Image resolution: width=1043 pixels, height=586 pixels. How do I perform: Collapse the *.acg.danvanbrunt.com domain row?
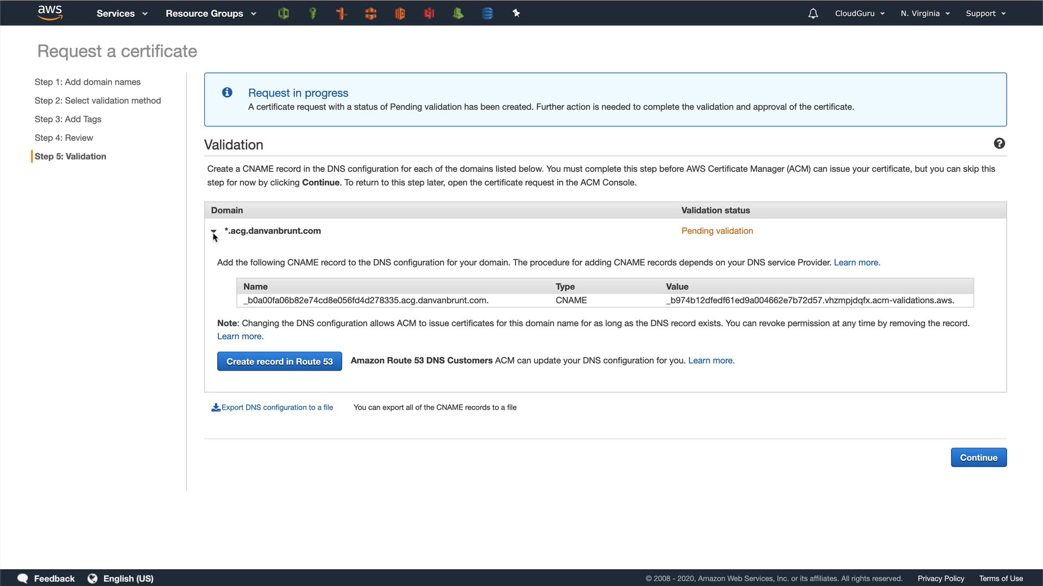coord(213,231)
